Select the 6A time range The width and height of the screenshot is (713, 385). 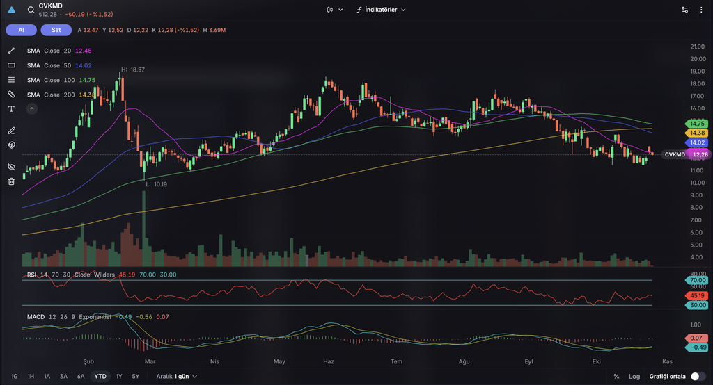point(81,377)
